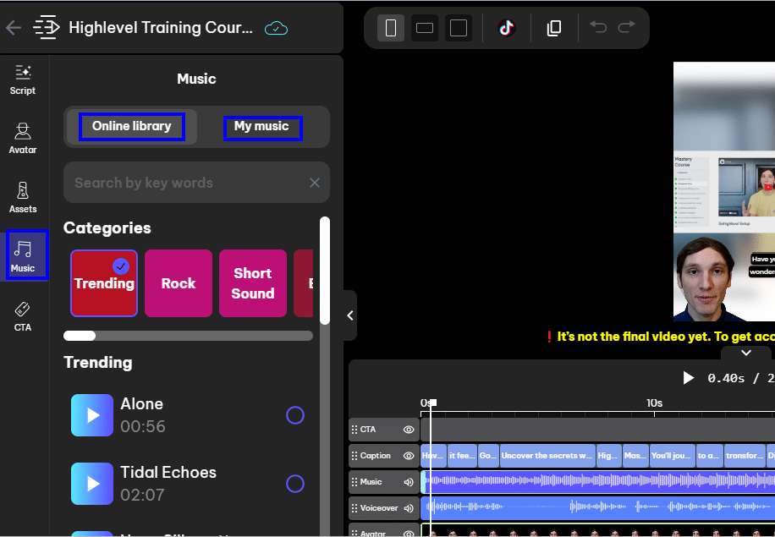Collapse the preview with down chevron
The height and width of the screenshot is (537, 775).
pos(746,353)
